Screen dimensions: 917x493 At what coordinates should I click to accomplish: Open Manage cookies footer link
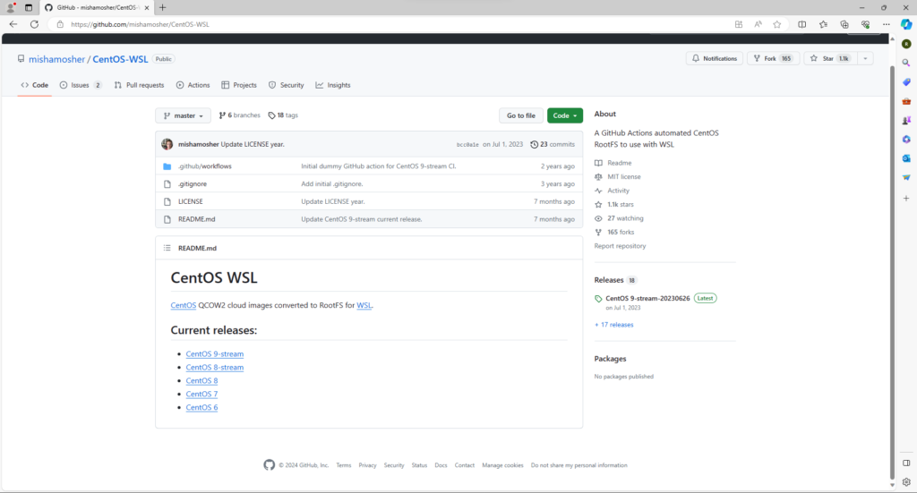pos(502,465)
